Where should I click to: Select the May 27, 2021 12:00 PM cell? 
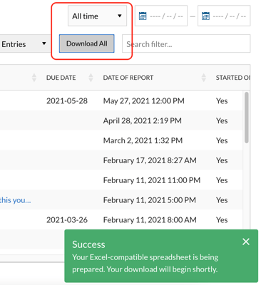pyautogui.click(x=144, y=101)
